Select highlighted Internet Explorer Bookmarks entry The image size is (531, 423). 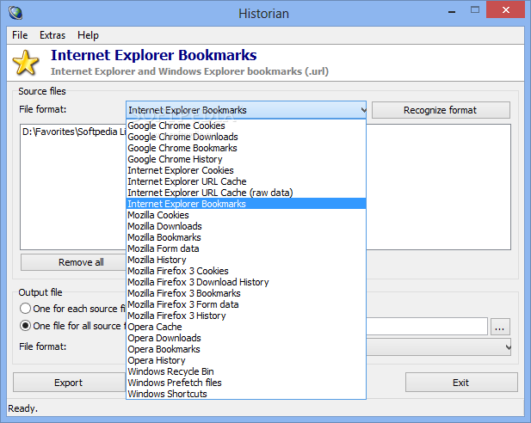click(246, 204)
